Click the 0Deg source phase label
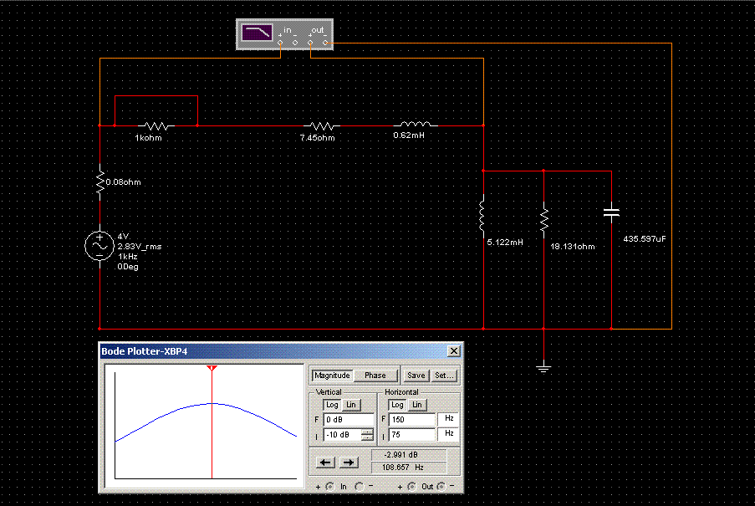Screen dimensions: 755x506 pos(128,267)
